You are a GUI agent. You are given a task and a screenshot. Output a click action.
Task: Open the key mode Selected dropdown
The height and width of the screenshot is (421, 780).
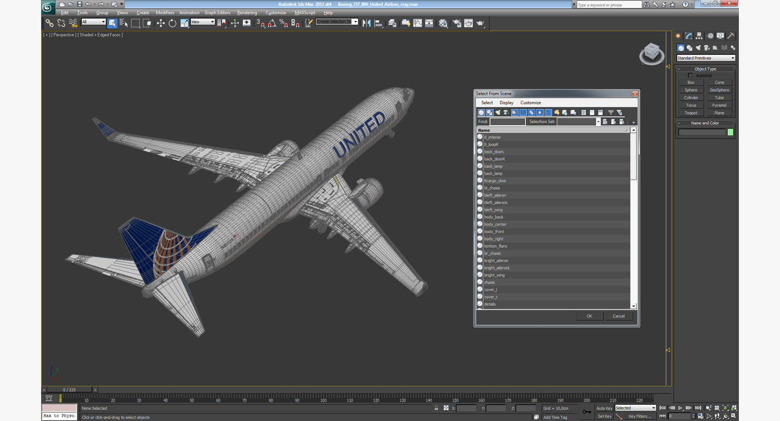(635, 408)
